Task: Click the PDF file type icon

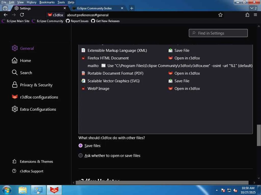Action: coord(83,73)
